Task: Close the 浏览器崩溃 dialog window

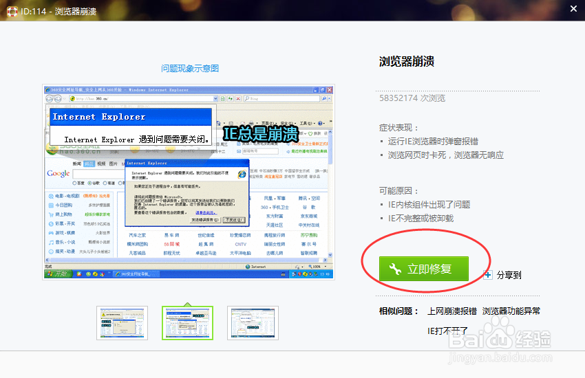Action: 573,8
